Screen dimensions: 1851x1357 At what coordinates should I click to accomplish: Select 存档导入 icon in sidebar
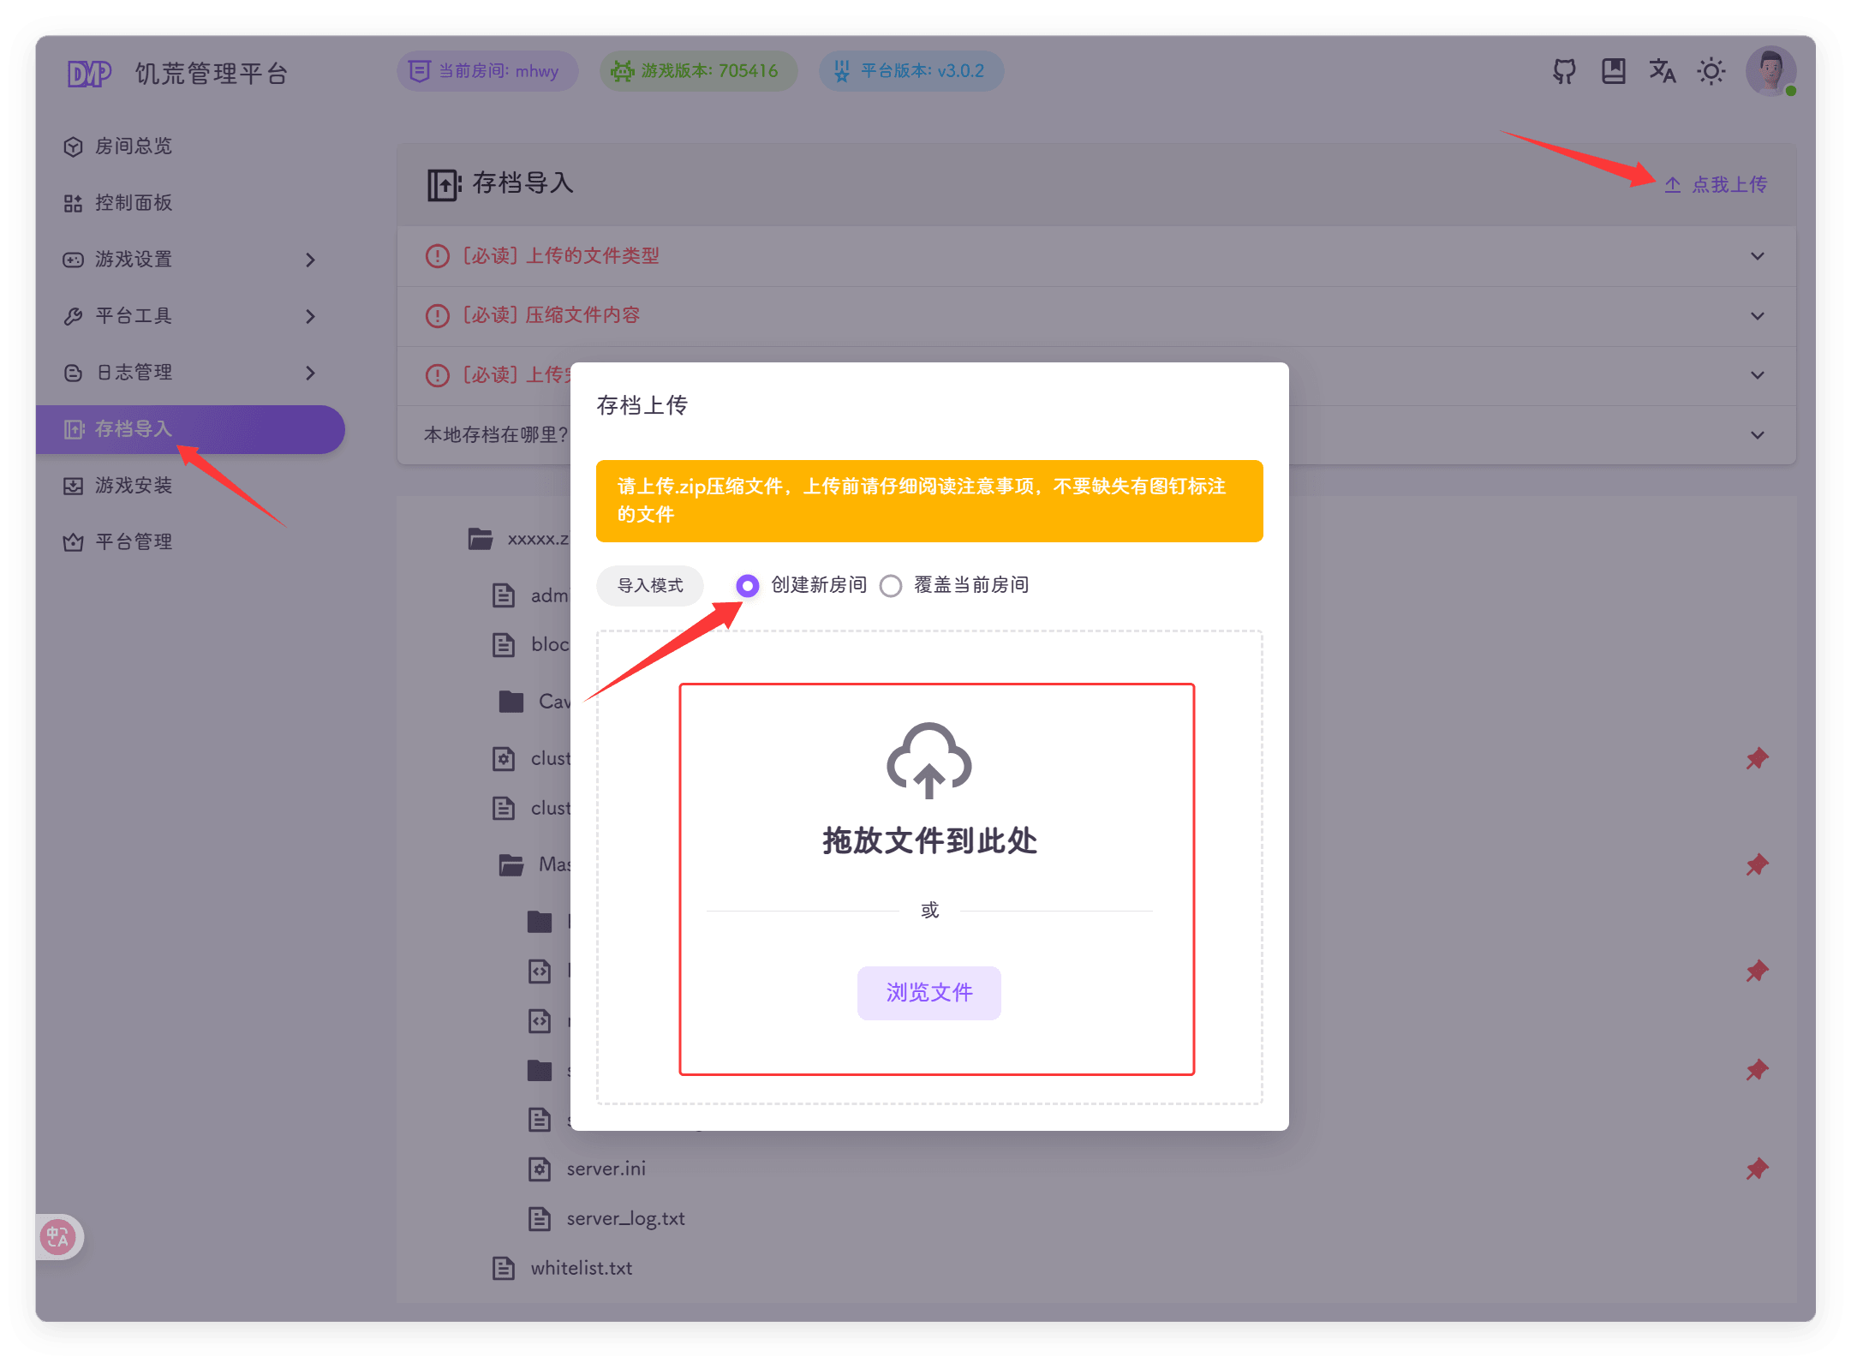tap(73, 429)
